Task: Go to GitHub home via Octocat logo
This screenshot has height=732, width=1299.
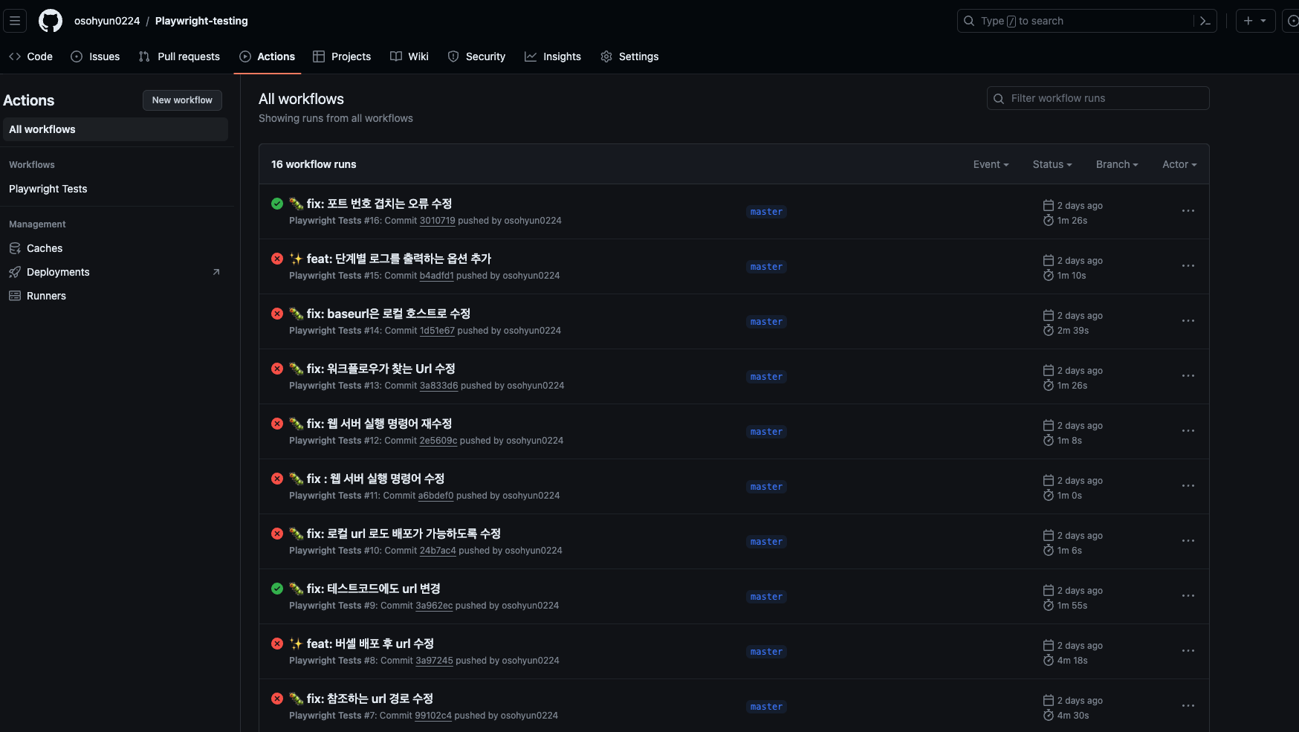Action: coord(51,21)
